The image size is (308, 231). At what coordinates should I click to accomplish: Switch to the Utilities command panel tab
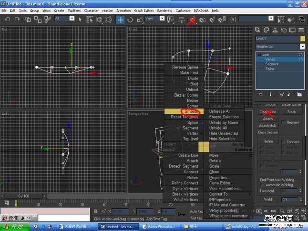301,30
